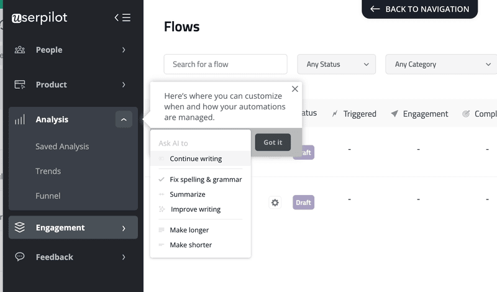Image resolution: width=497 pixels, height=292 pixels.
Task: Click Back to Navigation button
Action: tap(420, 9)
